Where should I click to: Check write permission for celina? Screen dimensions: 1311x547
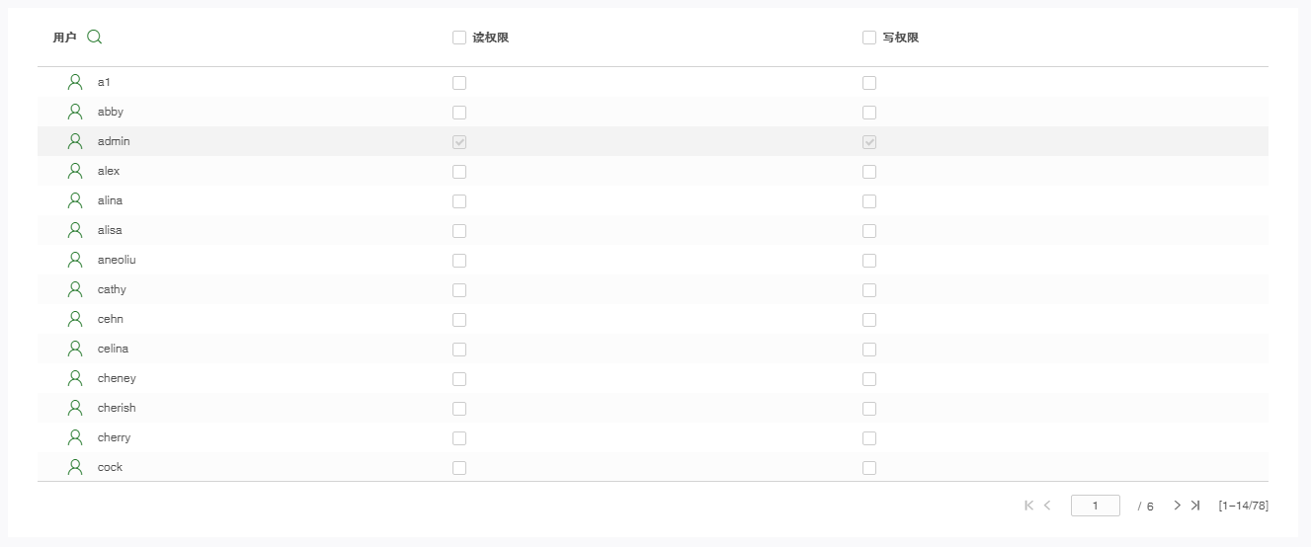coord(869,350)
